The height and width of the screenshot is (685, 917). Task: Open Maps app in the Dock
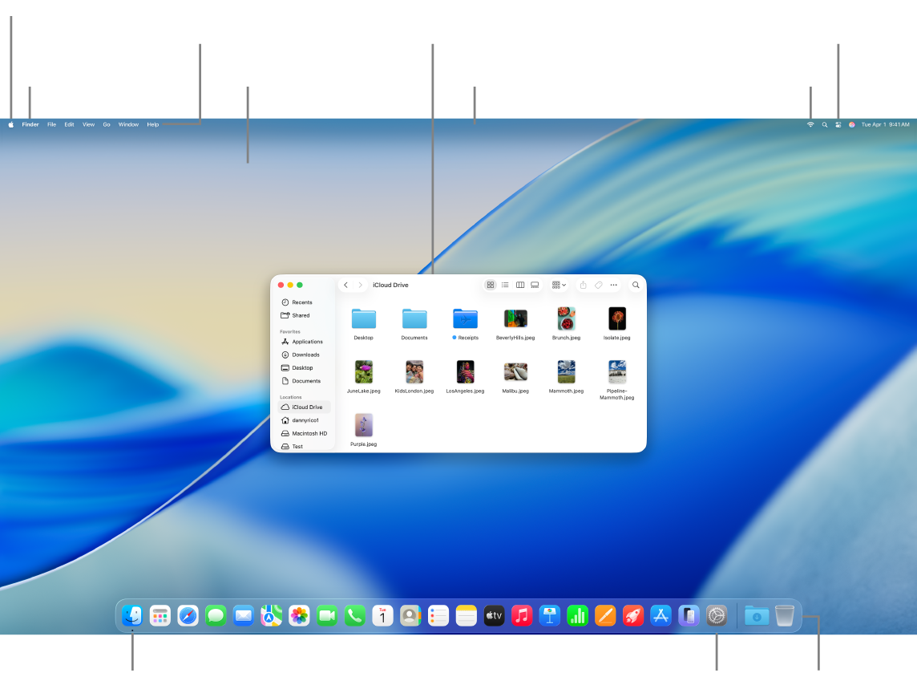tap(272, 615)
